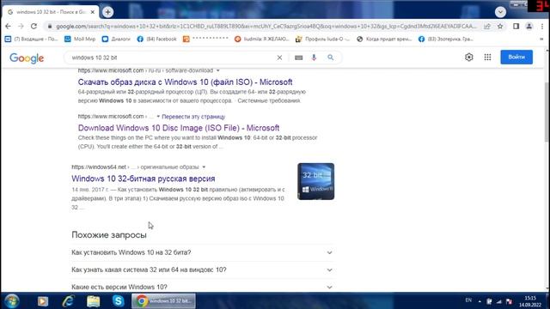Open result Скачать образ диска с Windows 10

tap(186, 82)
